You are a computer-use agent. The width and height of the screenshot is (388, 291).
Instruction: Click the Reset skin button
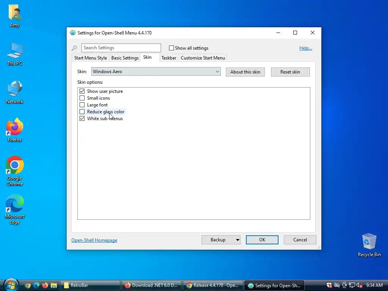(290, 72)
